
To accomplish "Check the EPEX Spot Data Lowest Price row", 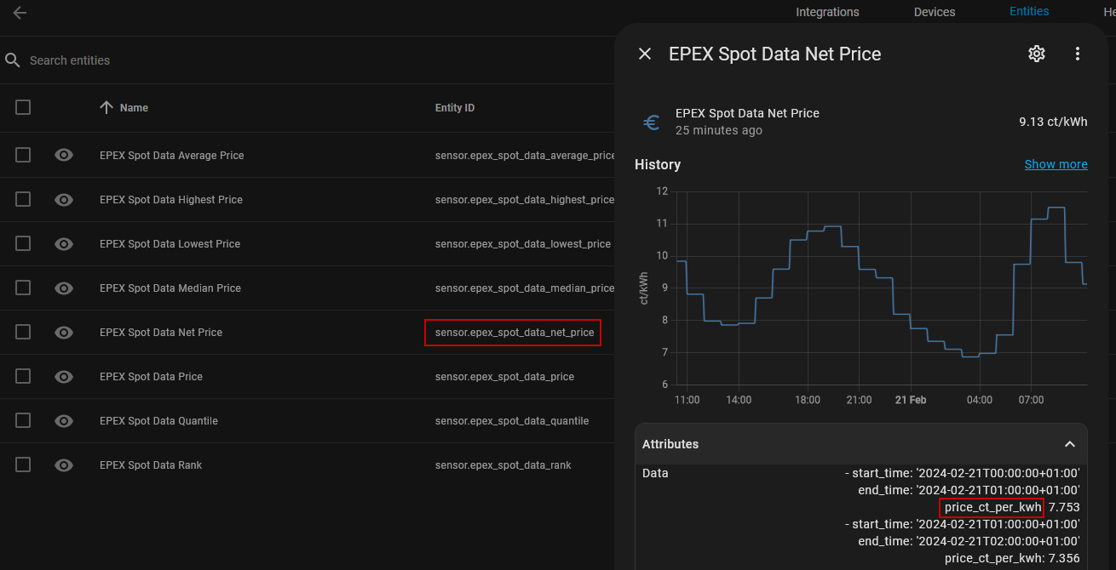I will click(23, 243).
